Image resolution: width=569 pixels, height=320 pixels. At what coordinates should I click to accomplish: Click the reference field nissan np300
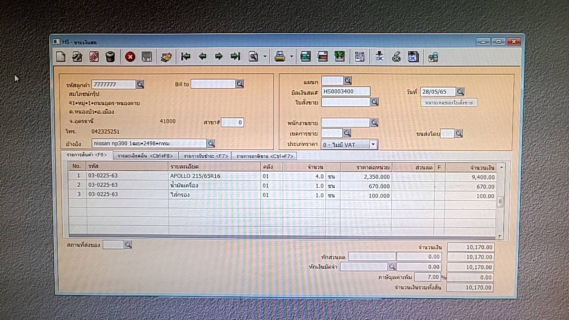(x=149, y=143)
